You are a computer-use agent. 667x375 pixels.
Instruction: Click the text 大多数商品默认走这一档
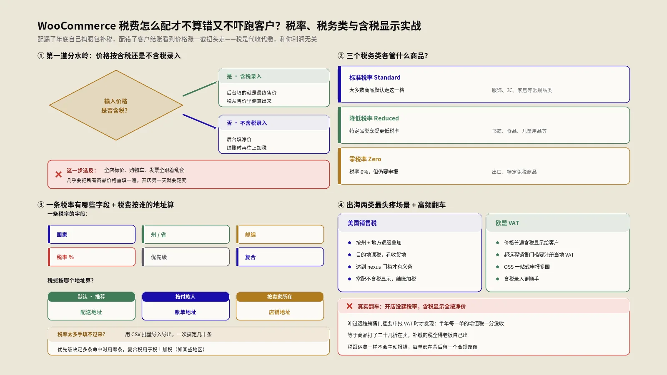376,90
